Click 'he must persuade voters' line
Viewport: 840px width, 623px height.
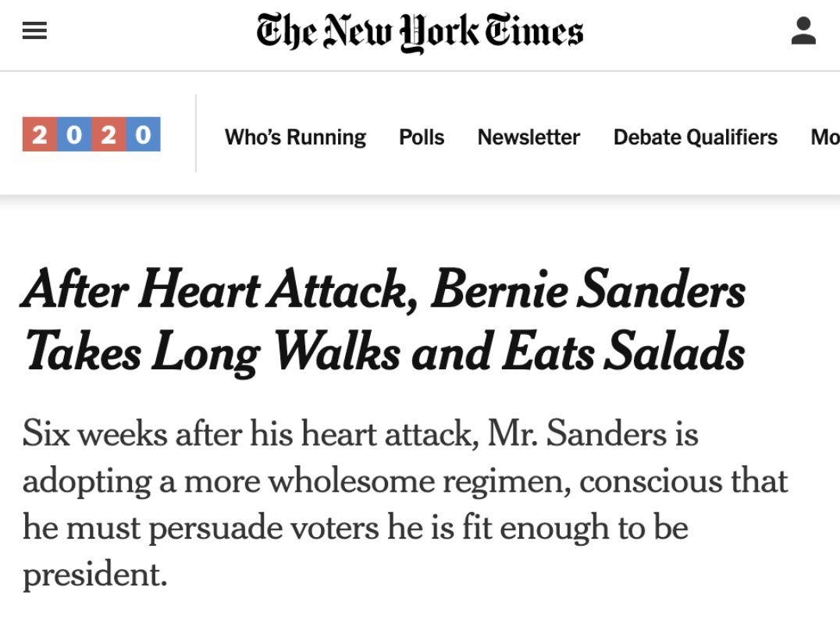201,529
